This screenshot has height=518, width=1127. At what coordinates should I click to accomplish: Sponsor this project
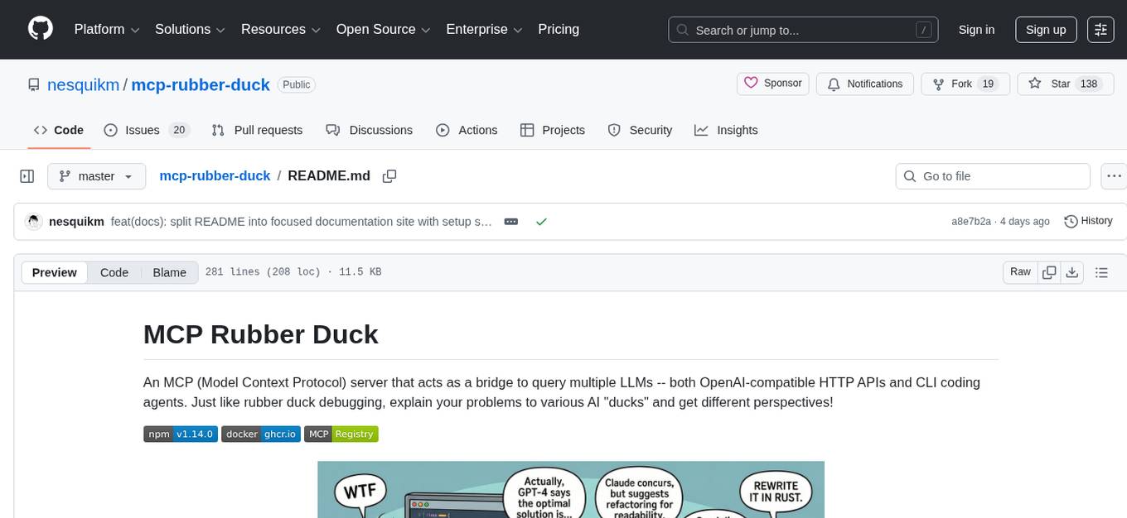coord(772,83)
